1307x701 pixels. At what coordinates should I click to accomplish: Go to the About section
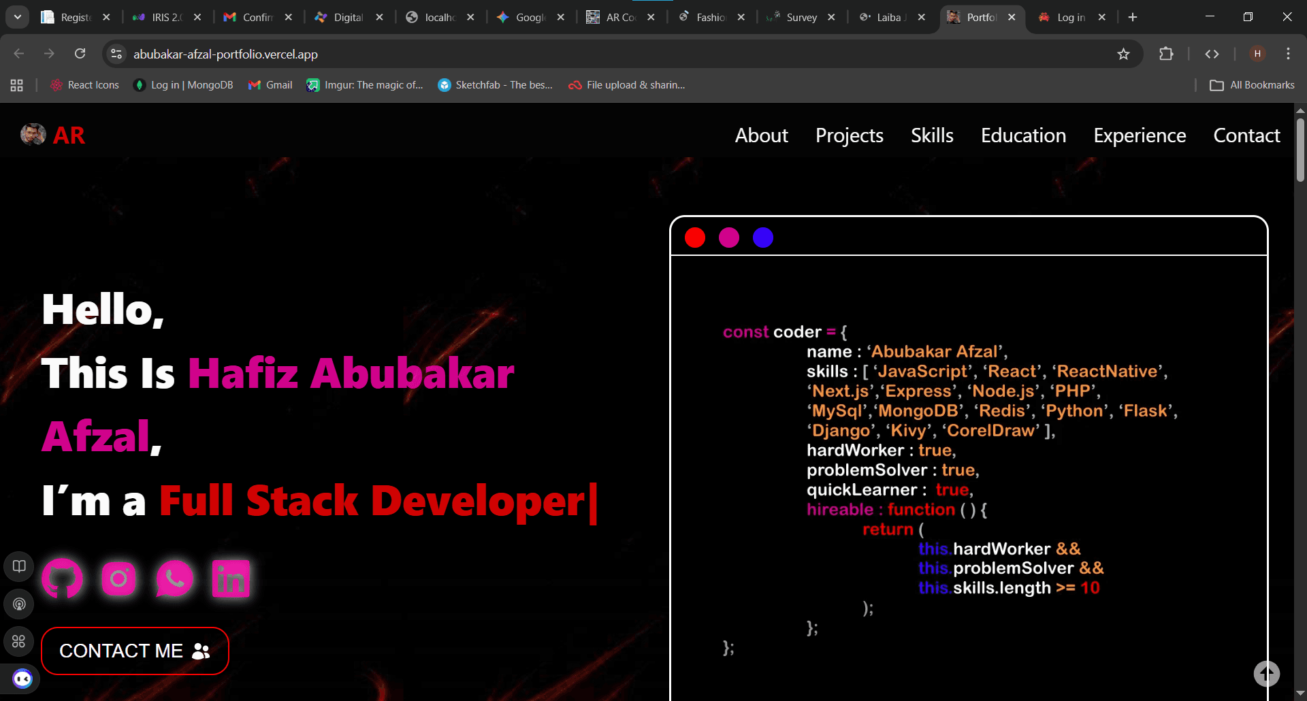[761, 135]
